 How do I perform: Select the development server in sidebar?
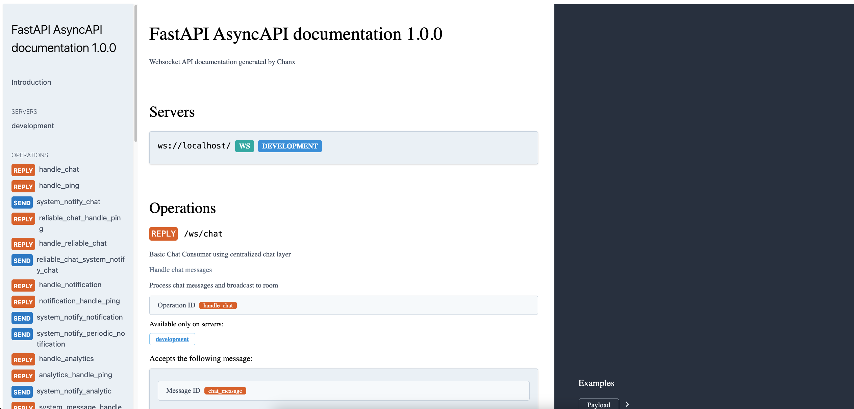tap(32, 126)
